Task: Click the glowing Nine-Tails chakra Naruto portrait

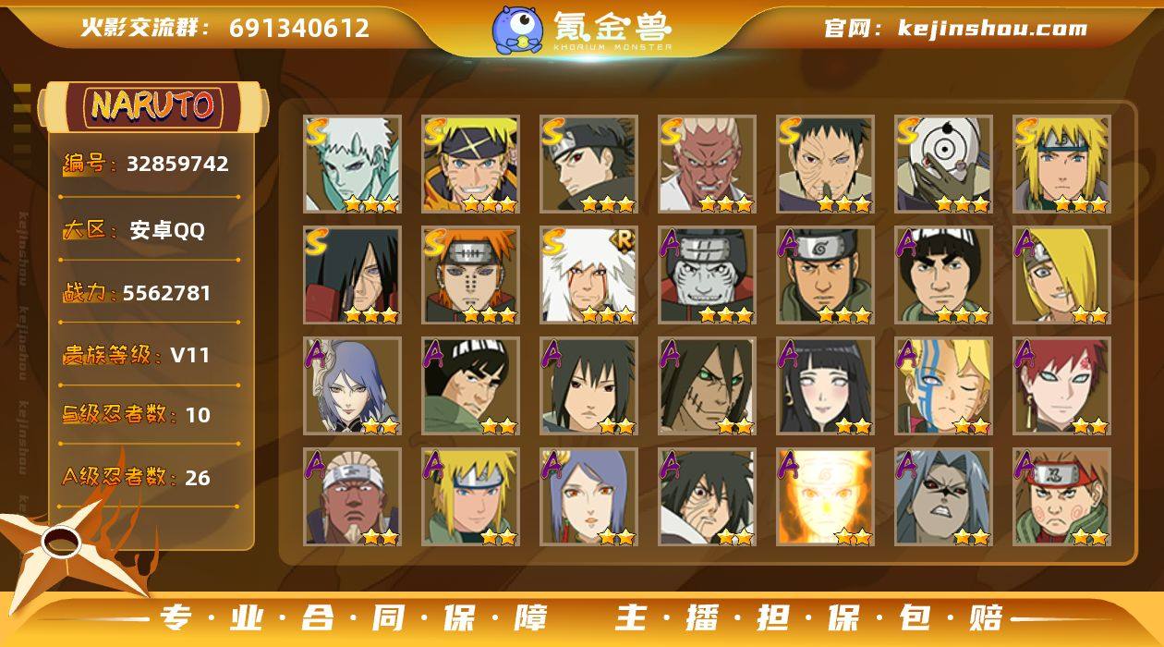Action: 825,496
